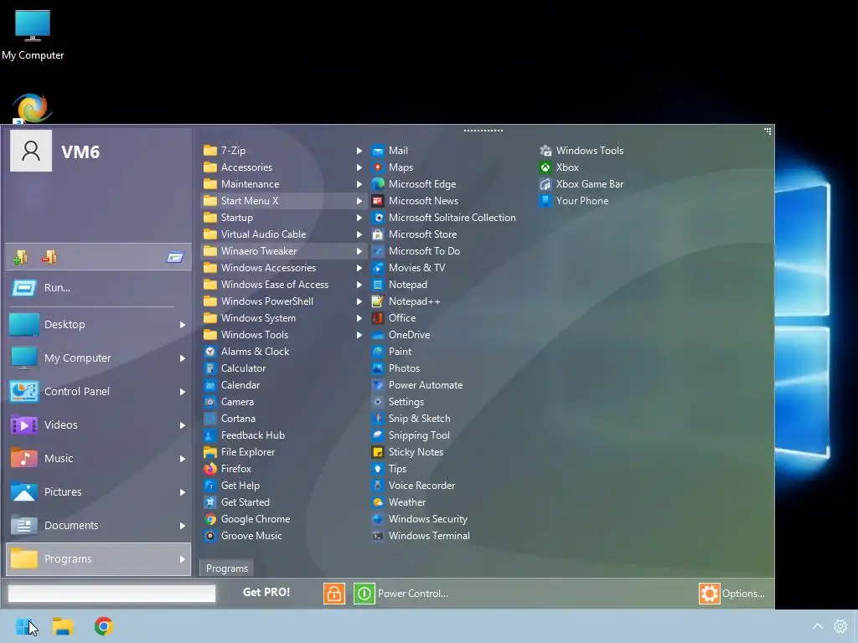The width and height of the screenshot is (858, 643).
Task: Expand the Windows PowerShell folder arrow
Action: click(x=359, y=301)
